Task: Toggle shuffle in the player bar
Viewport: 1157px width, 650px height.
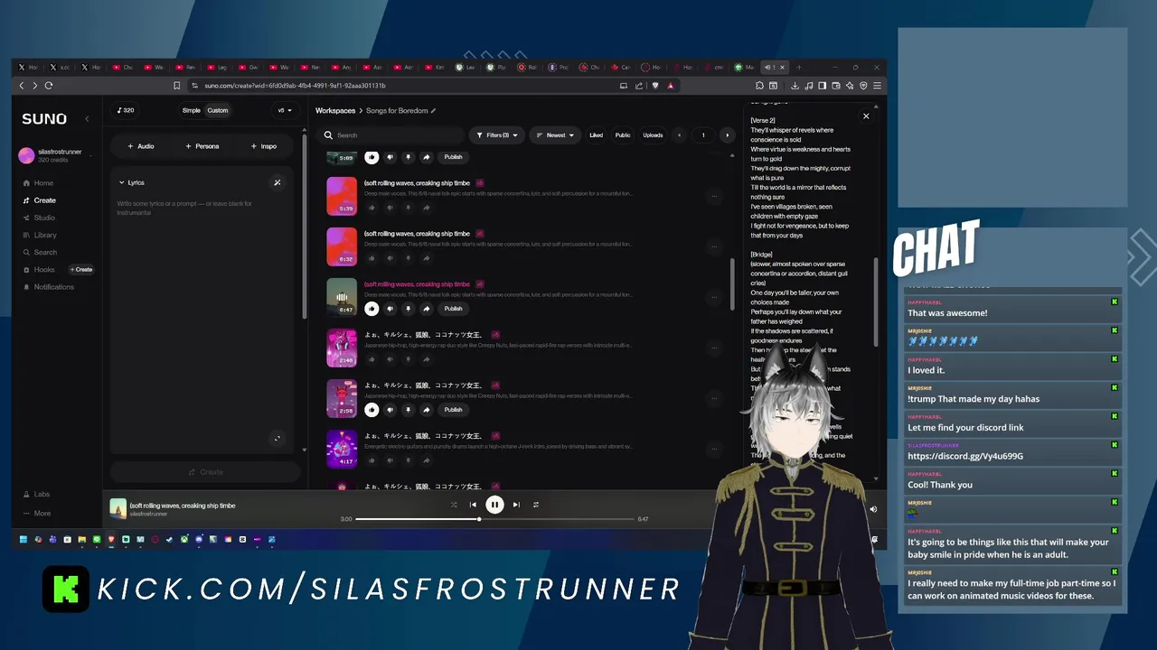Action: (x=454, y=505)
